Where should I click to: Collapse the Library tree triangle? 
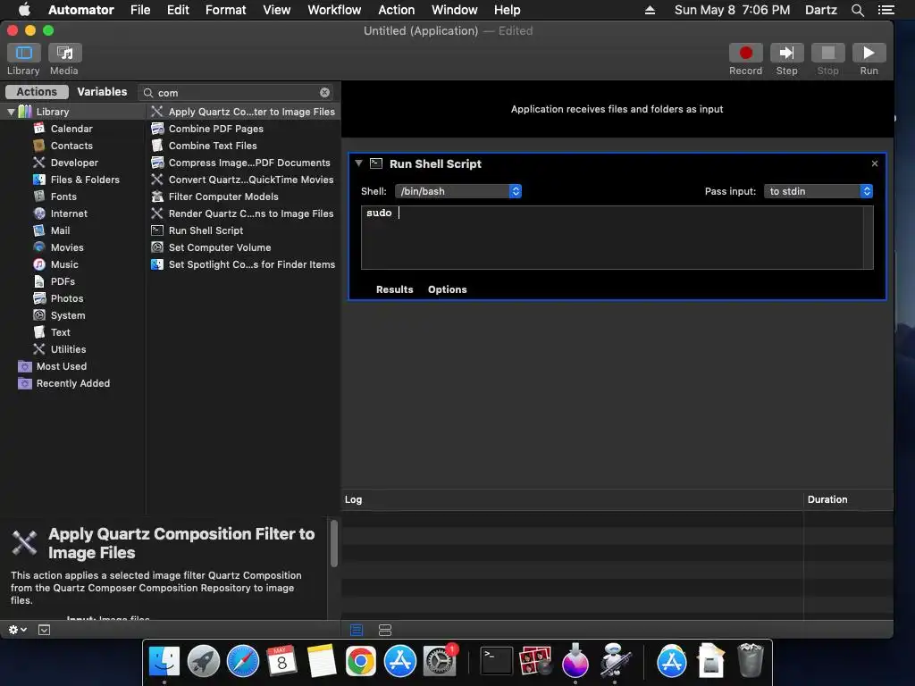tap(11, 112)
